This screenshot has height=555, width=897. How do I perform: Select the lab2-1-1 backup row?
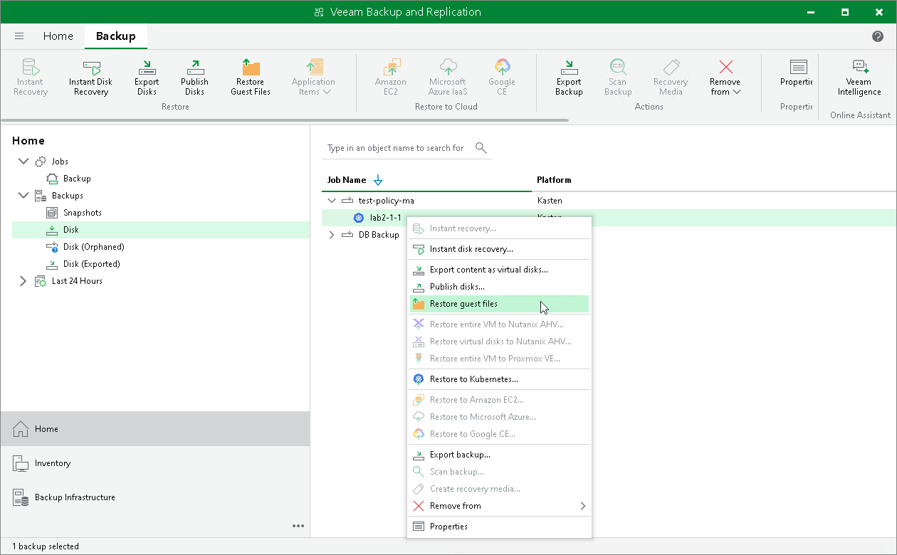click(x=386, y=218)
